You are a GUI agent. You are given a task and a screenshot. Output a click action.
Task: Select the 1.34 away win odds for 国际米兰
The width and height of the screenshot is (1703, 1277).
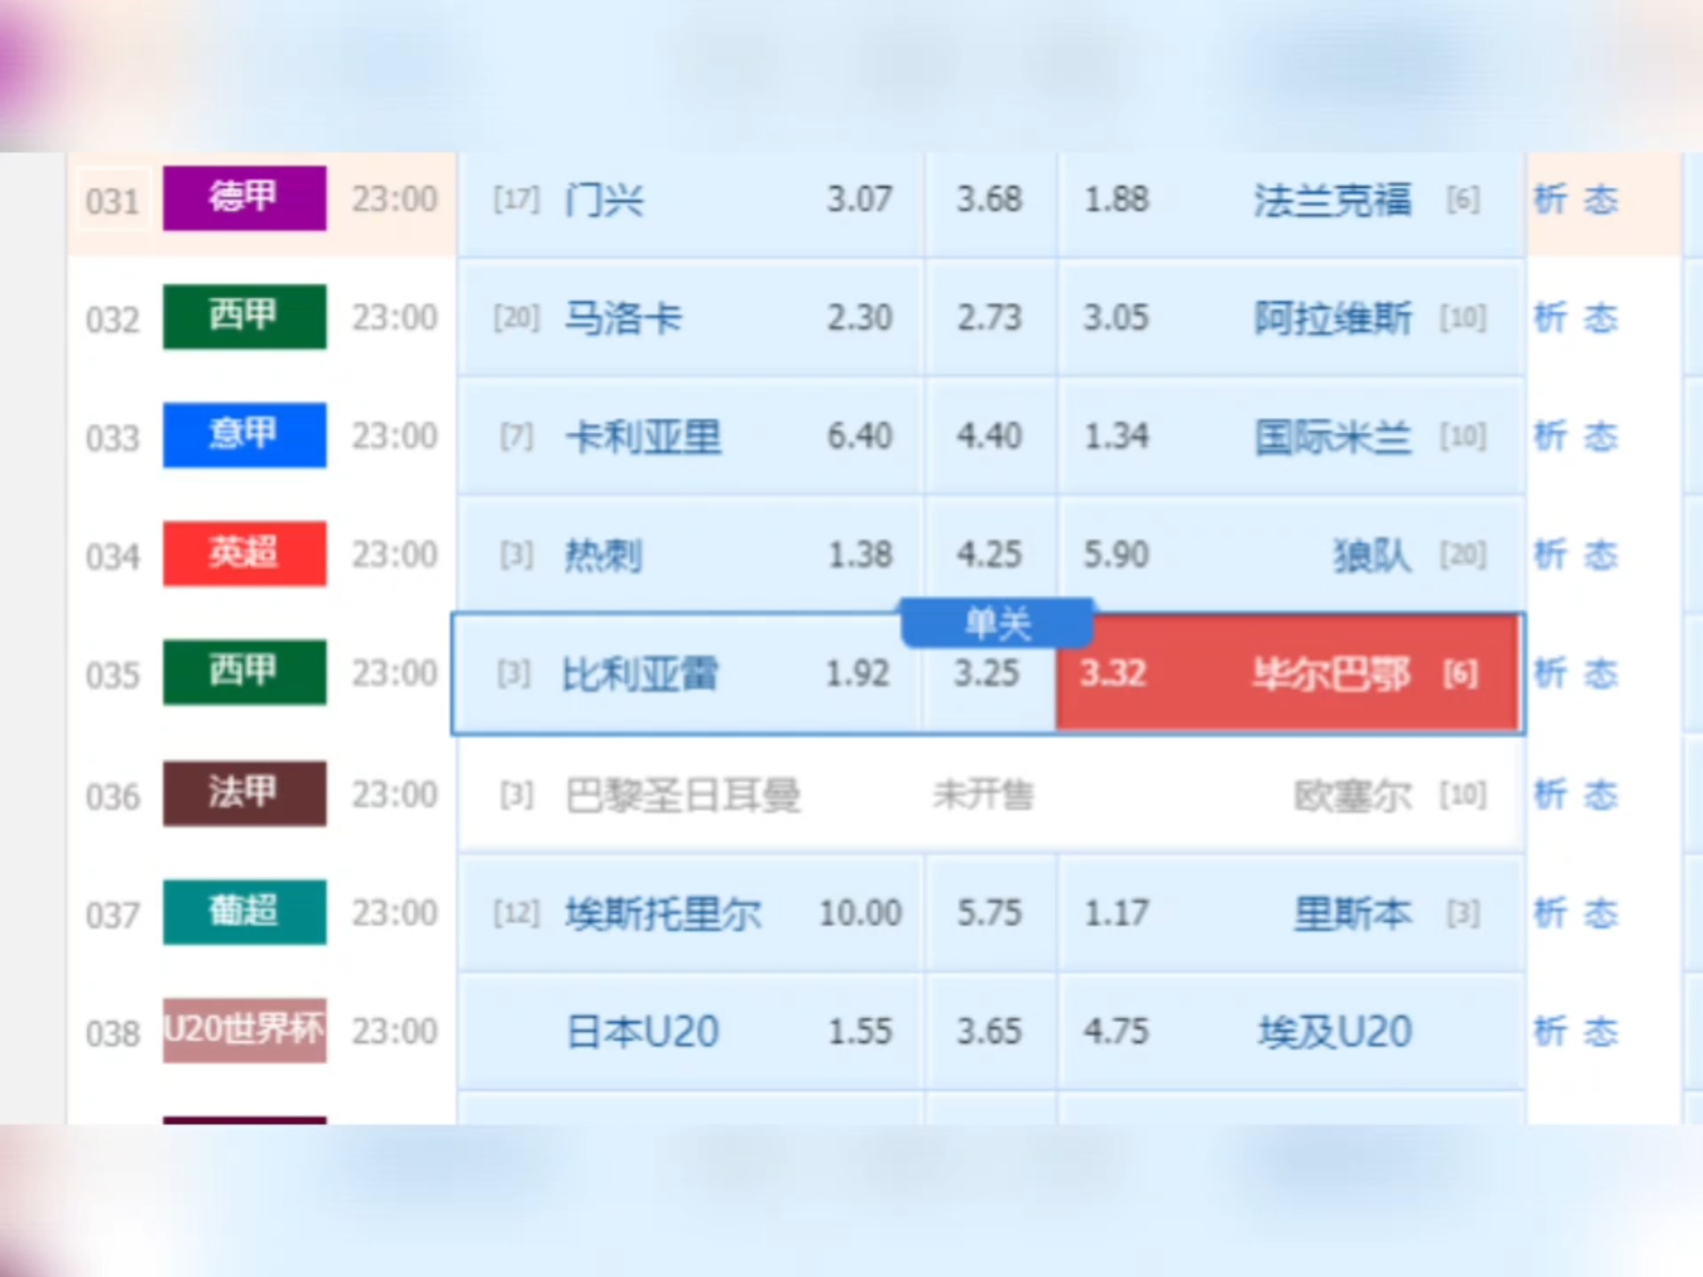tap(1118, 435)
